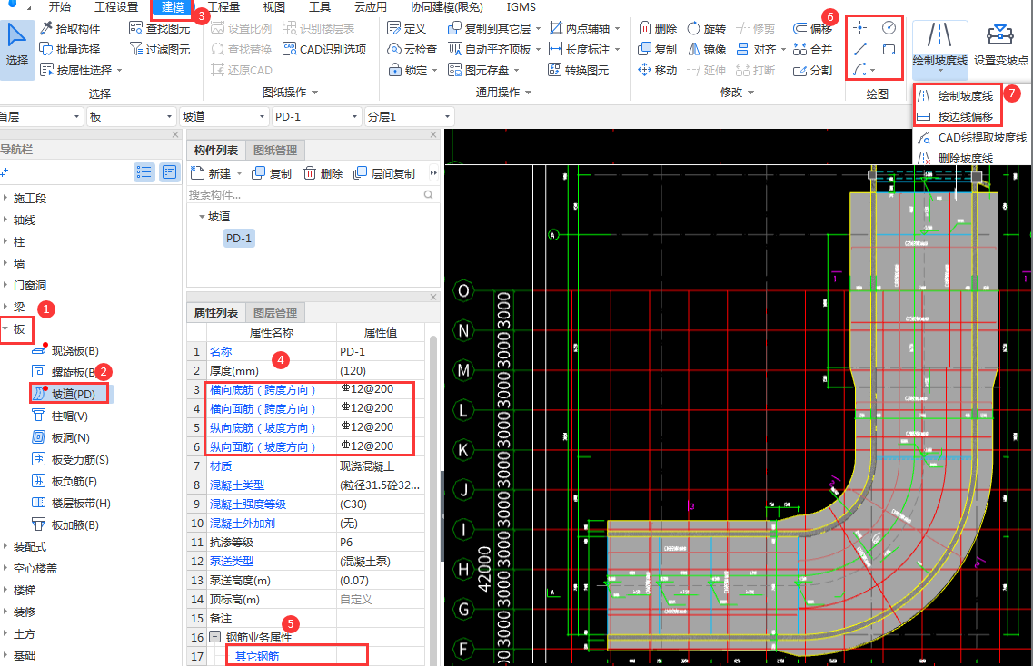The height and width of the screenshot is (666, 1033).
Task: Run 云检查 cloud check
Action: click(412, 49)
